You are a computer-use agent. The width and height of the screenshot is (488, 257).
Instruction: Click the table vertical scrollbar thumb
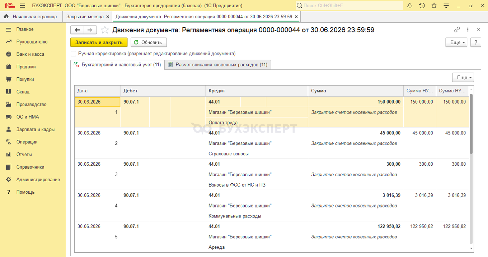[471, 124]
